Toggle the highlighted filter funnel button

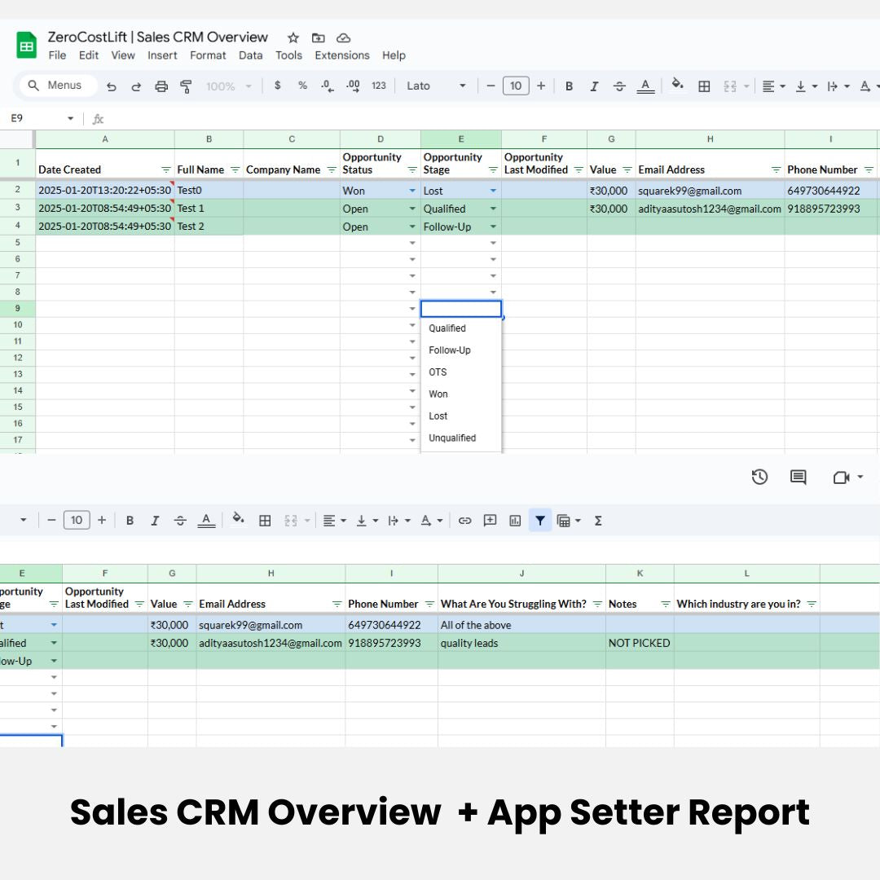[539, 521]
